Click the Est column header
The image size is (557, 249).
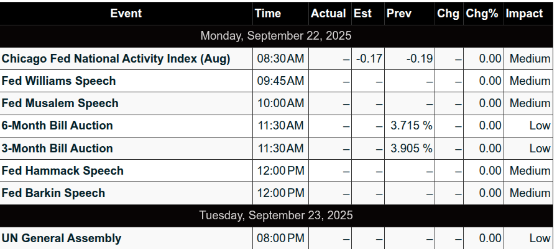[362, 14]
